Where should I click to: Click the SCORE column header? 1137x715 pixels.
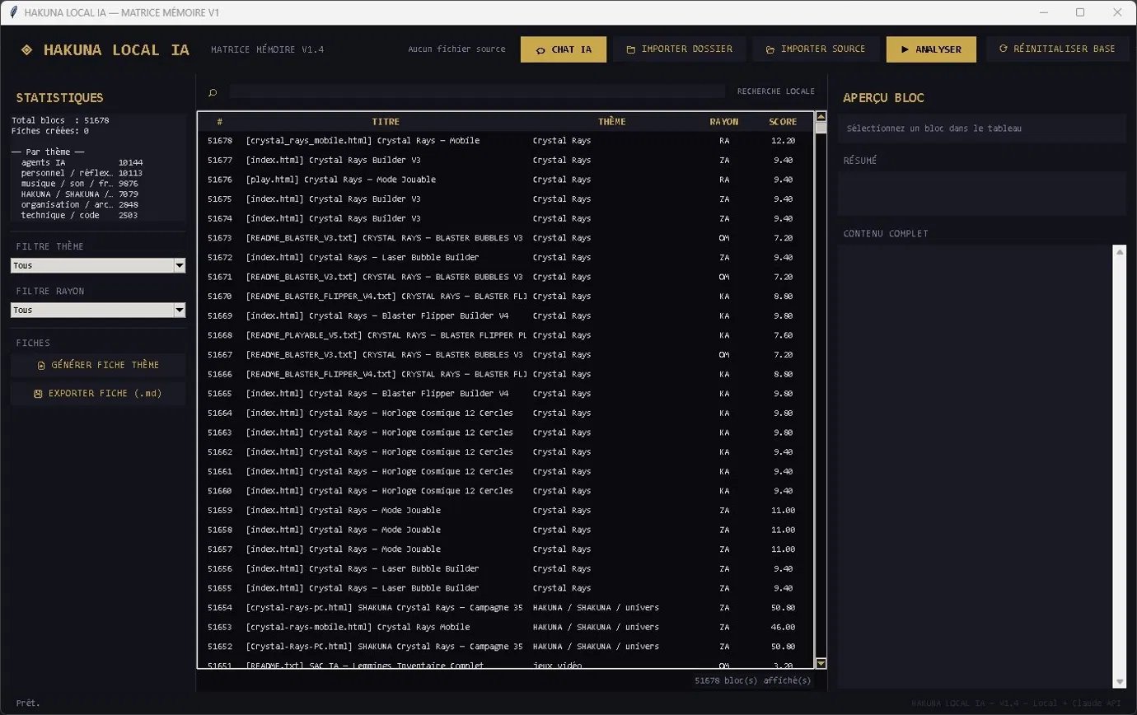(x=783, y=122)
